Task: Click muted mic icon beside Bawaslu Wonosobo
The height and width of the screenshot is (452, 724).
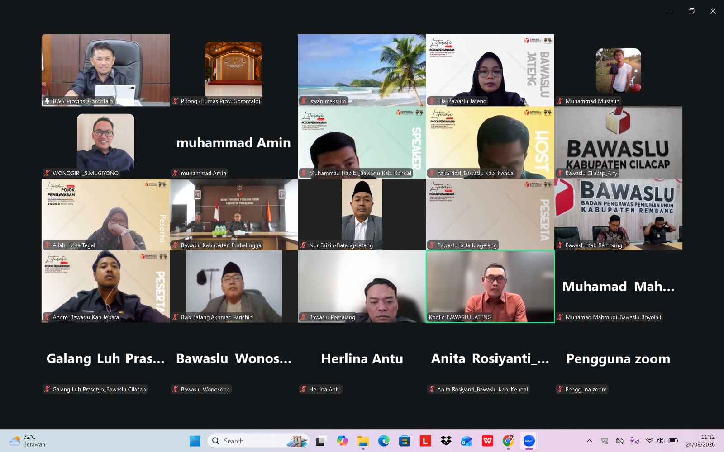Action: [x=176, y=389]
